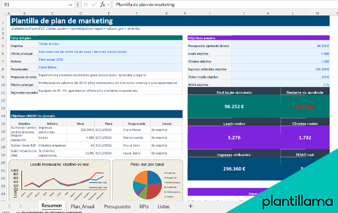
Task: Select the title cell Plantilla de plan de marketing
Action: 170,21
